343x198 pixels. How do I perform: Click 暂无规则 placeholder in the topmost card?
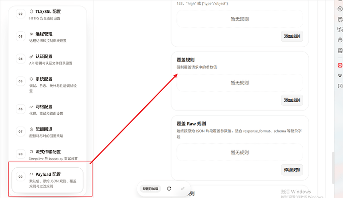click(x=240, y=19)
